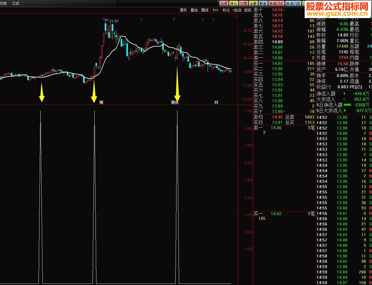Click the 卖九 price 14.15
Screen dimensions: 372x285
pyautogui.click(x=277, y=15)
